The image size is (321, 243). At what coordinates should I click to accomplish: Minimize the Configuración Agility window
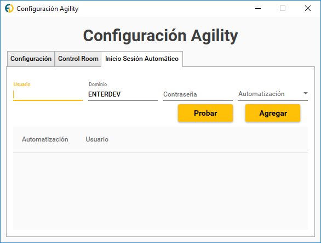click(258, 8)
